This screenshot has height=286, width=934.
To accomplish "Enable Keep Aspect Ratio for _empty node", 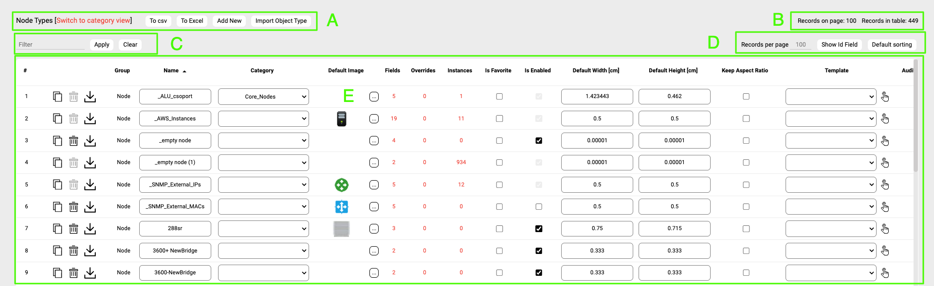I will pos(746,141).
